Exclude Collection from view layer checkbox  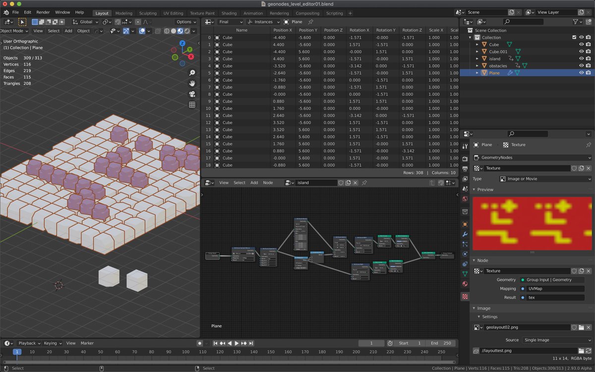click(574, 37)
